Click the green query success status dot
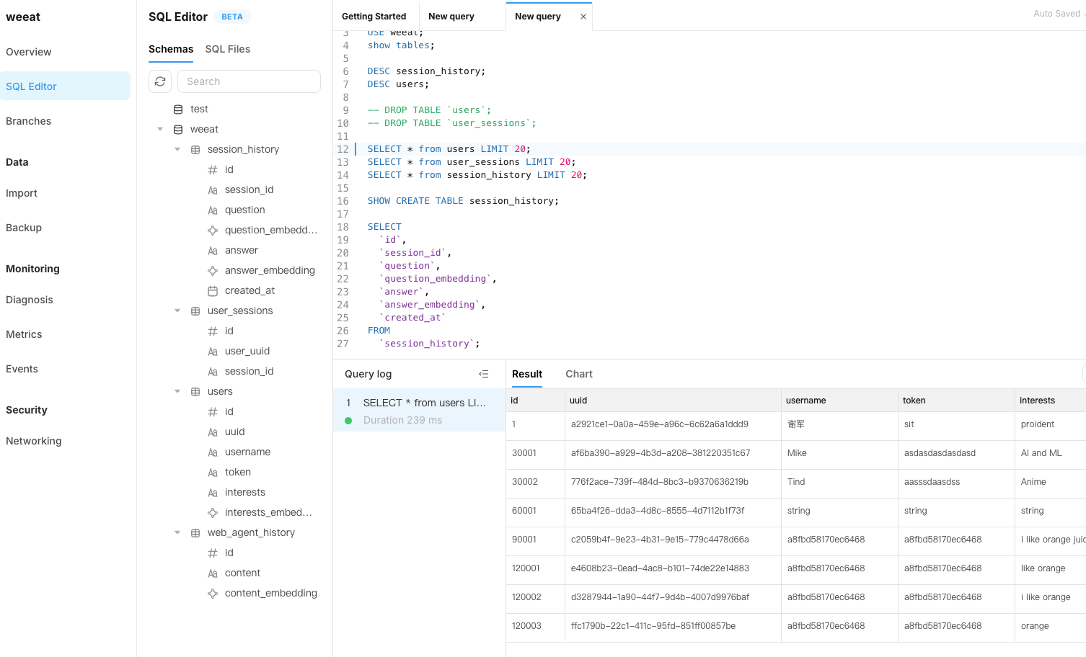The height and width of the screenshot is (657, 1086). 348,421
